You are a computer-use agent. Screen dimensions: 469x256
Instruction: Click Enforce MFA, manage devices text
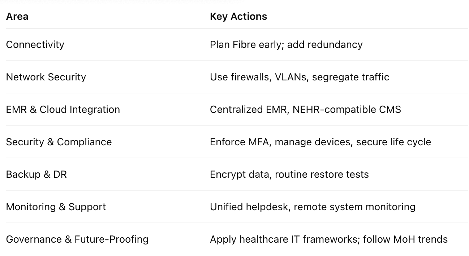280,142
